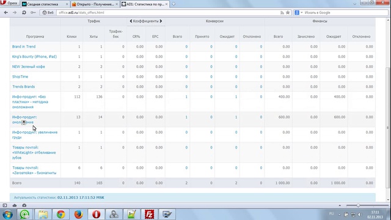Click finance total 600.00
The height and width of the screenshot is (220, 391).
pyautogui.click(x=284, y=117)
